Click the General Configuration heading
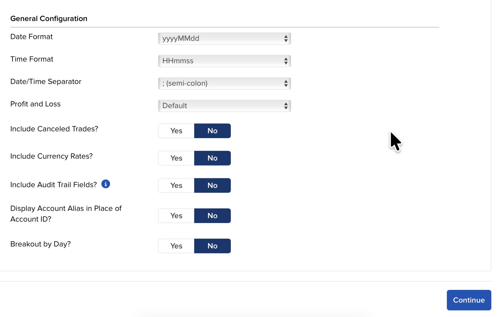 tap(49, 19)
